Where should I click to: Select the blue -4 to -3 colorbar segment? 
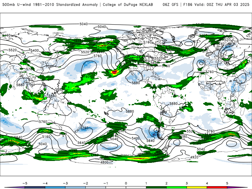click(55, 187)
